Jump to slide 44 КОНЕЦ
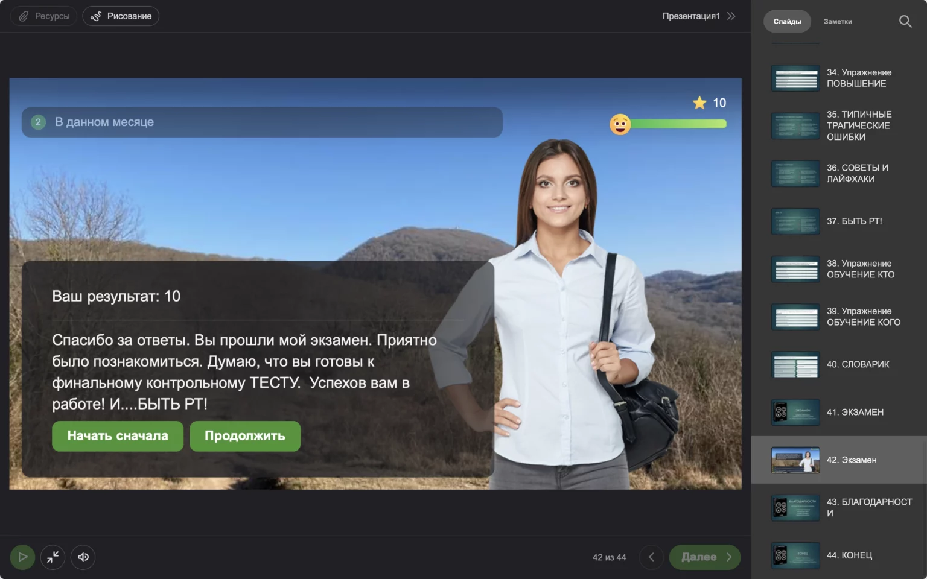This screenshot has width=927, height=579. 839,555
